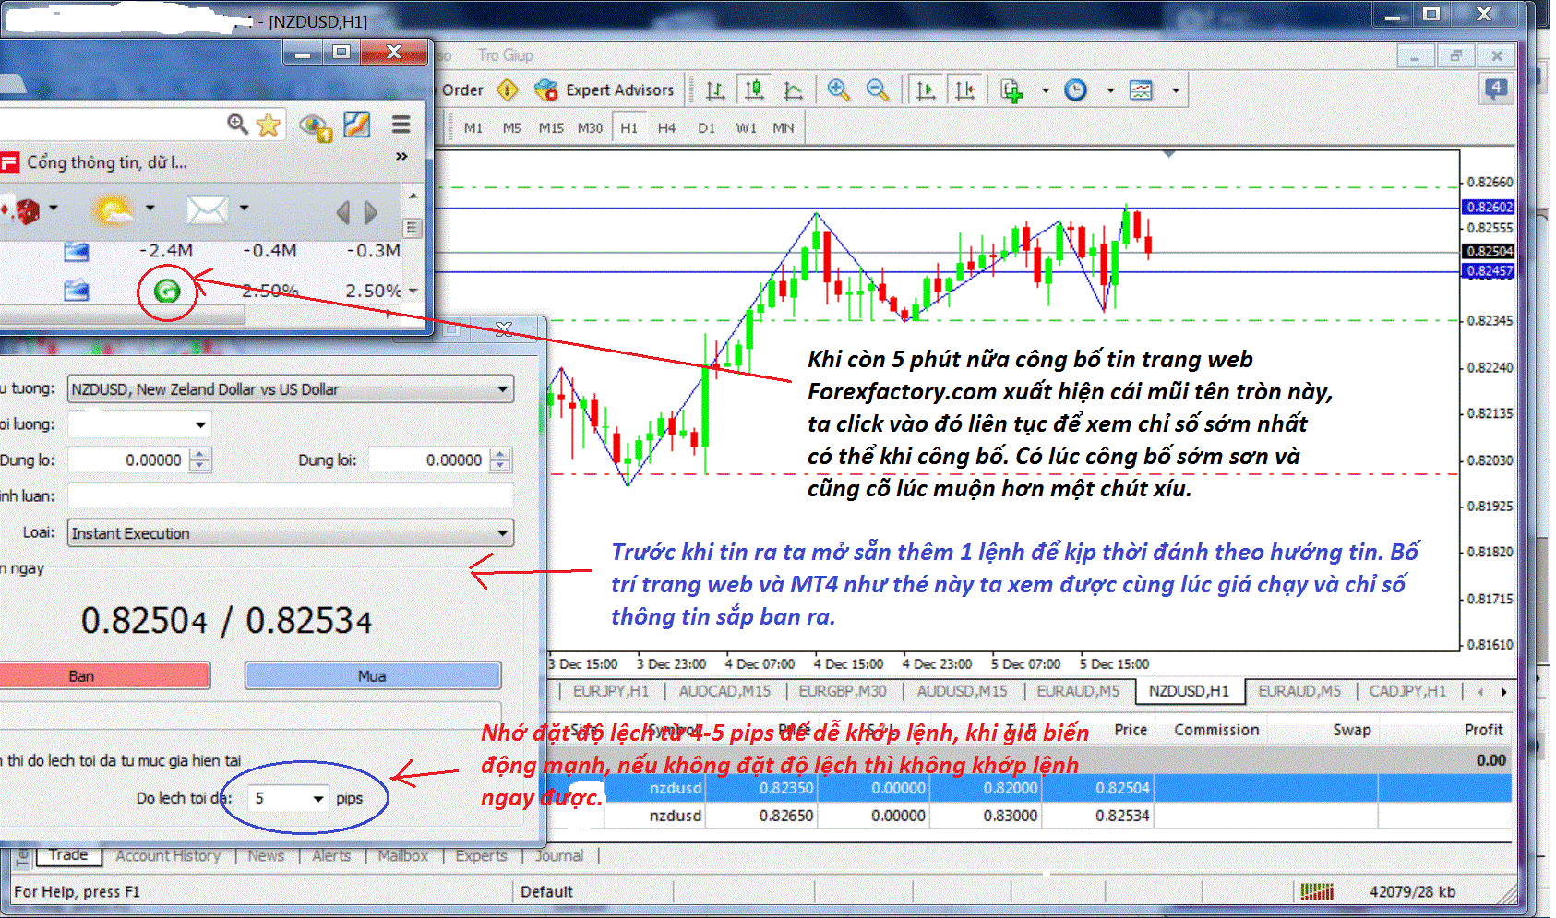
Task: Select the MN timeframe
Action: (x=784, y=128)
